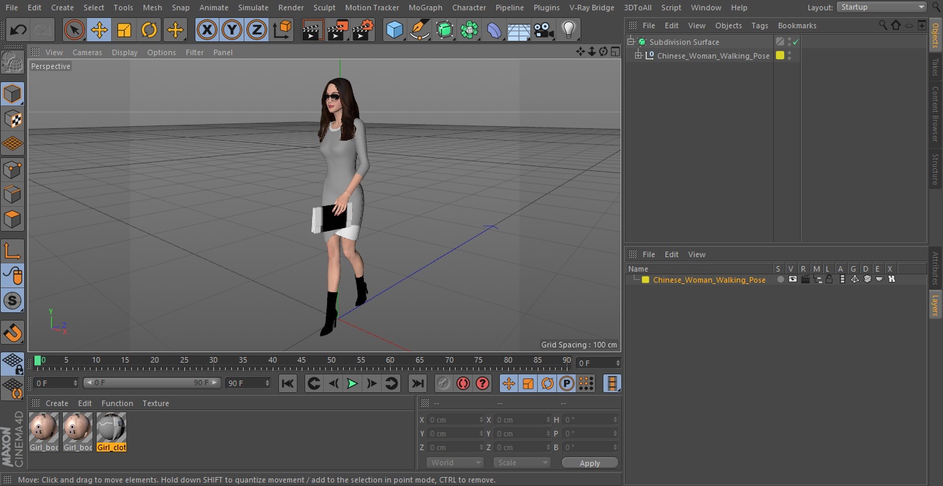943x486 pixels.
Task: Open the Floor environment object icon
Action: point(519,30)
